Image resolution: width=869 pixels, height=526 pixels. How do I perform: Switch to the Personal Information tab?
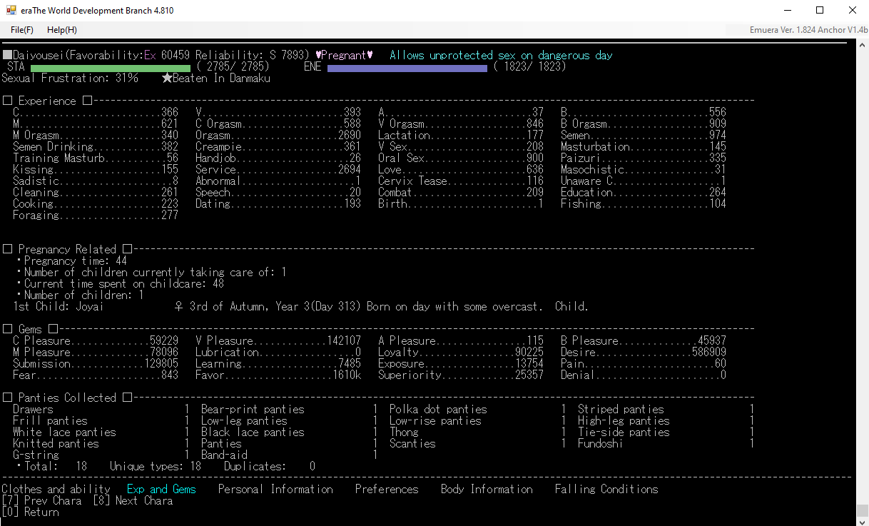pyautogui.click(x=275, y=490)
